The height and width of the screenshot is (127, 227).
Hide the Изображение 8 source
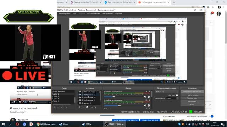tap(79, 100)
